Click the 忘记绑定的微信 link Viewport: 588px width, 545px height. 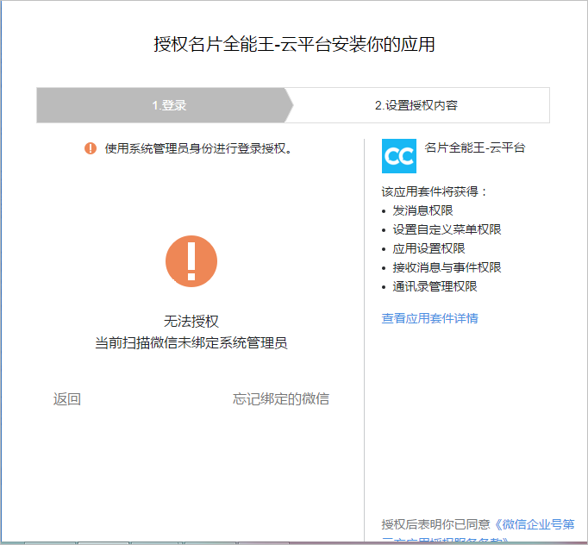[x=280, y=398]
